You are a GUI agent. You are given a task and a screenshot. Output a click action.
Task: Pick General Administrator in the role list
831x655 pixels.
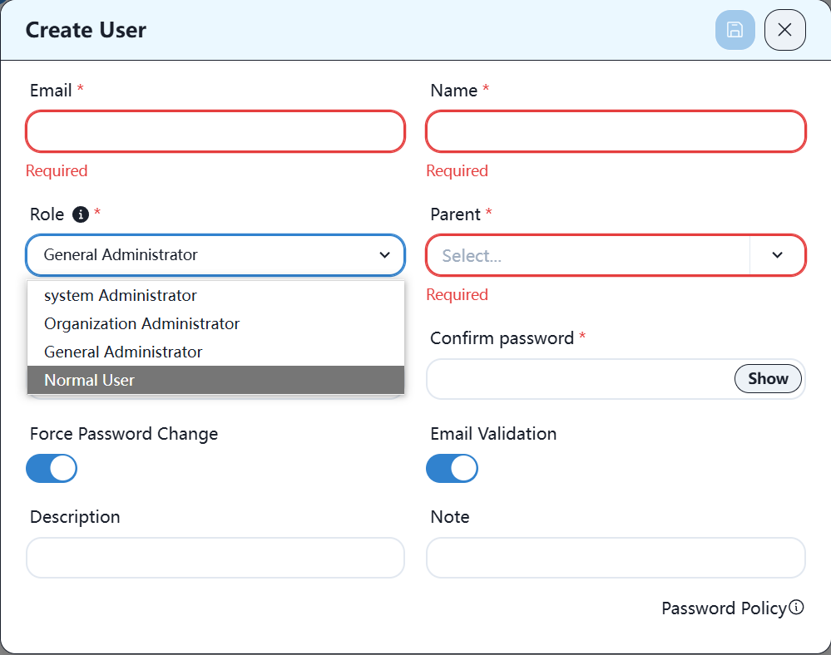click(x=123, y=352)
